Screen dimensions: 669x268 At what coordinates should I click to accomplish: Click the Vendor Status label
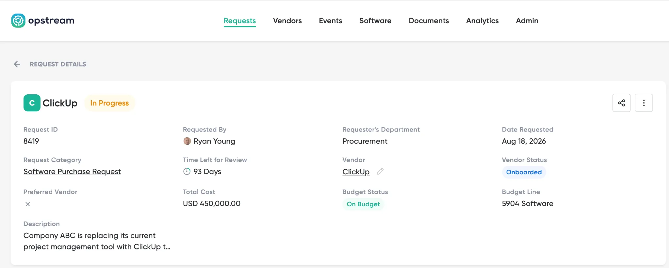click(524, 160)
